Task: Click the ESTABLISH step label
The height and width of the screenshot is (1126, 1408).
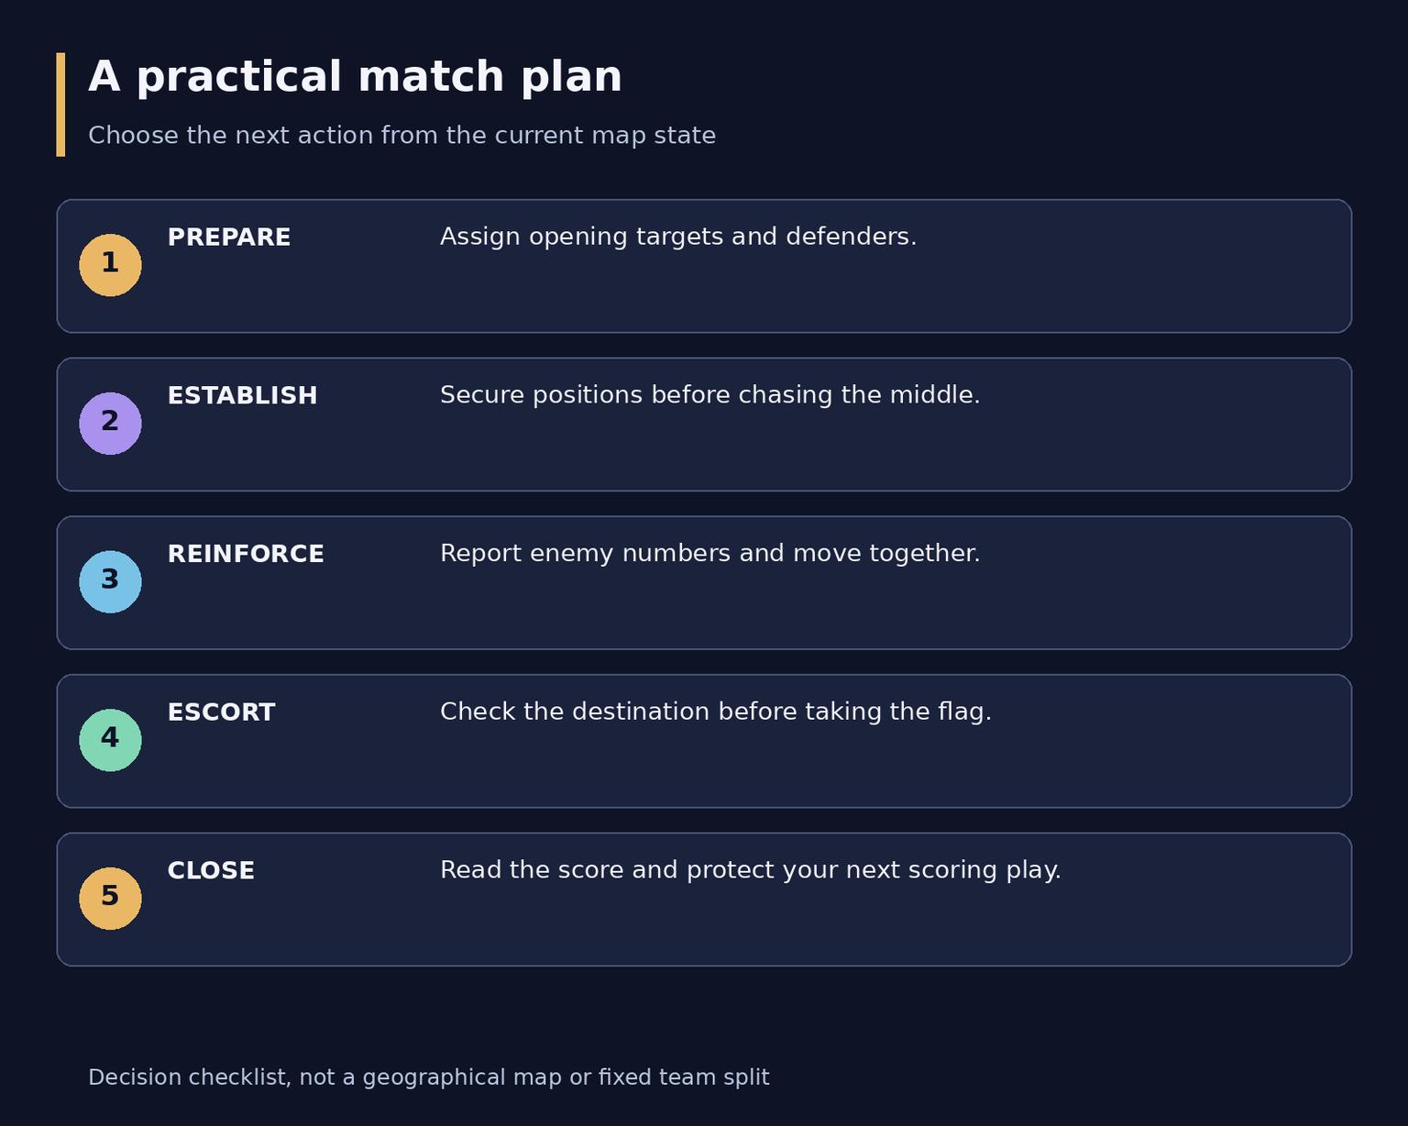Action: [242, 396]
